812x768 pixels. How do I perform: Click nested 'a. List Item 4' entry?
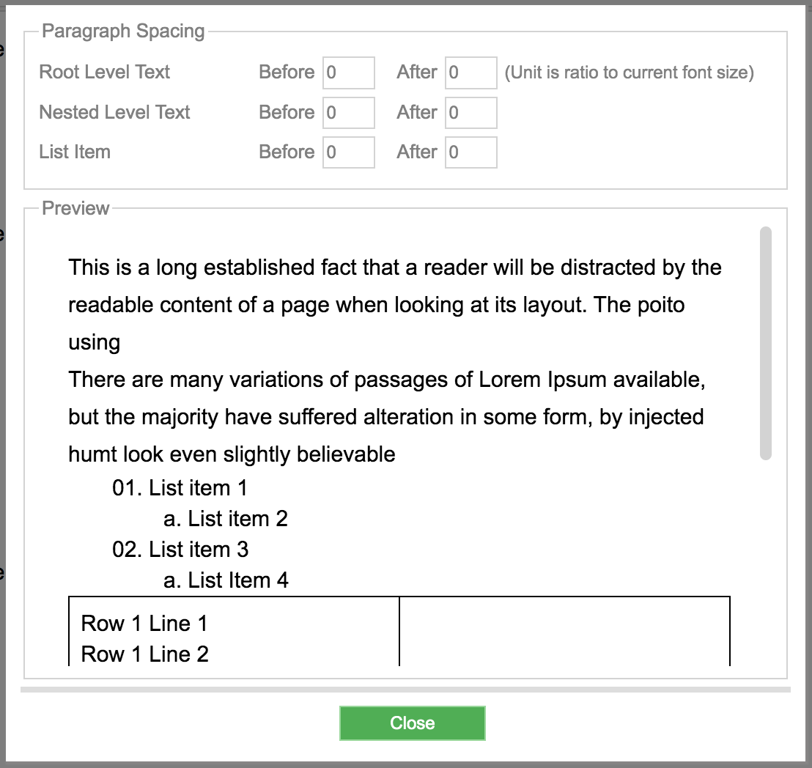tap(226, 580)
